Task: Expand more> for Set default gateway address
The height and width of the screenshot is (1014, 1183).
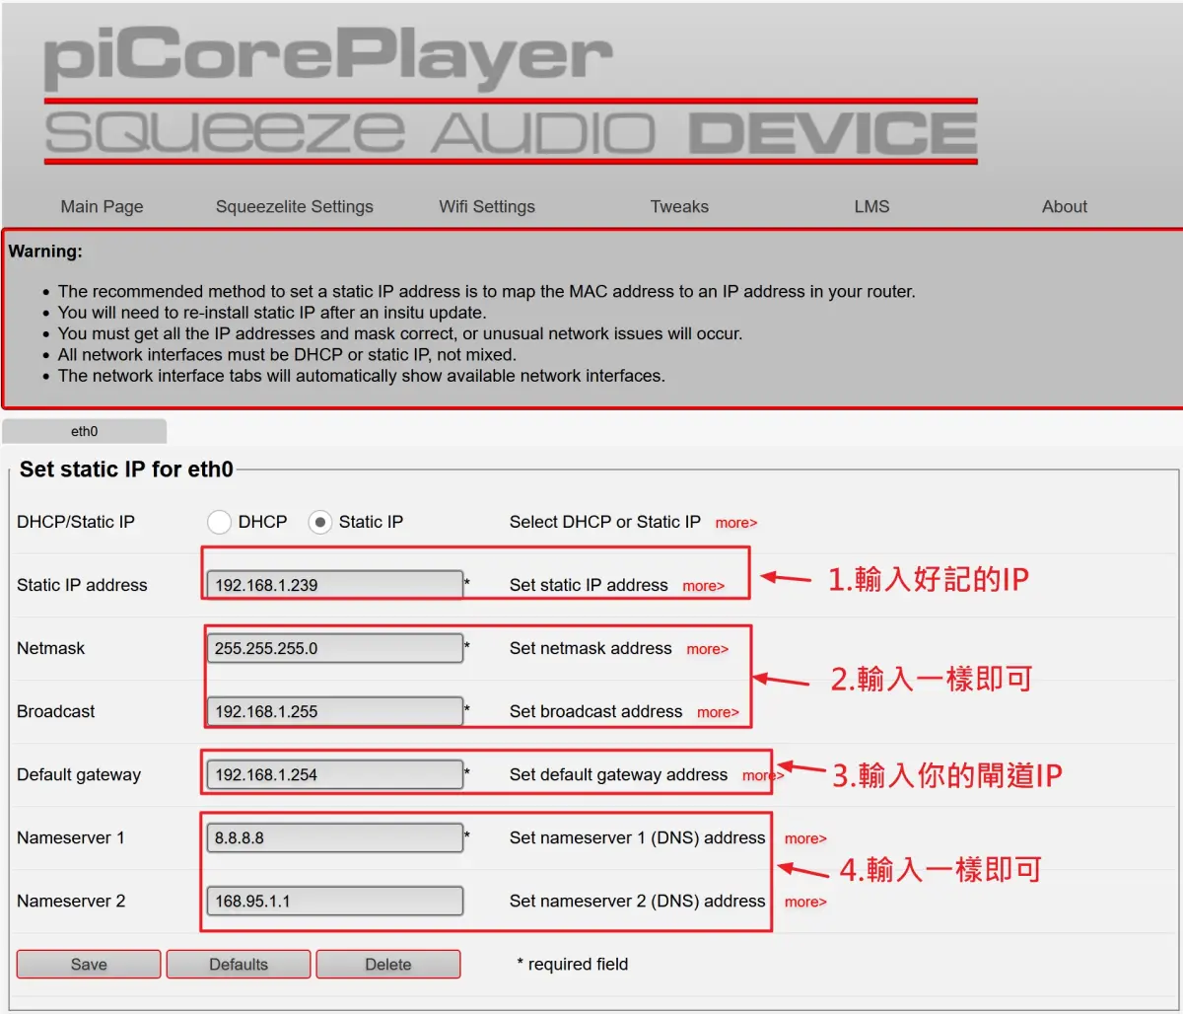Action: pos(763,775)
